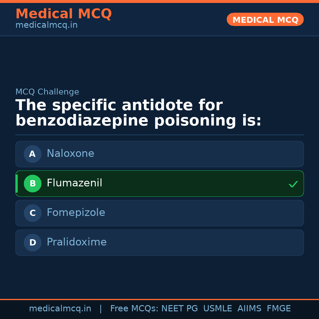Viewport: 319px width, 319px height.
Task: Click the benzodiazepine poisoning question heading
Action: (x=138, y=113)
